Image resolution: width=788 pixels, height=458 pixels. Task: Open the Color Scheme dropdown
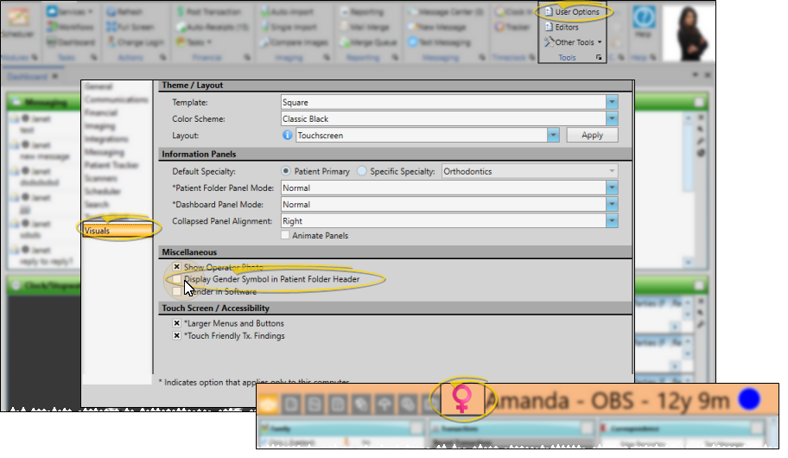[x=612, y=118]
